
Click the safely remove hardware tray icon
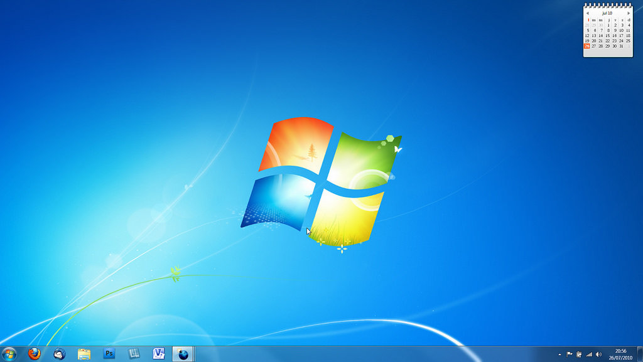[x=579, y=354]
